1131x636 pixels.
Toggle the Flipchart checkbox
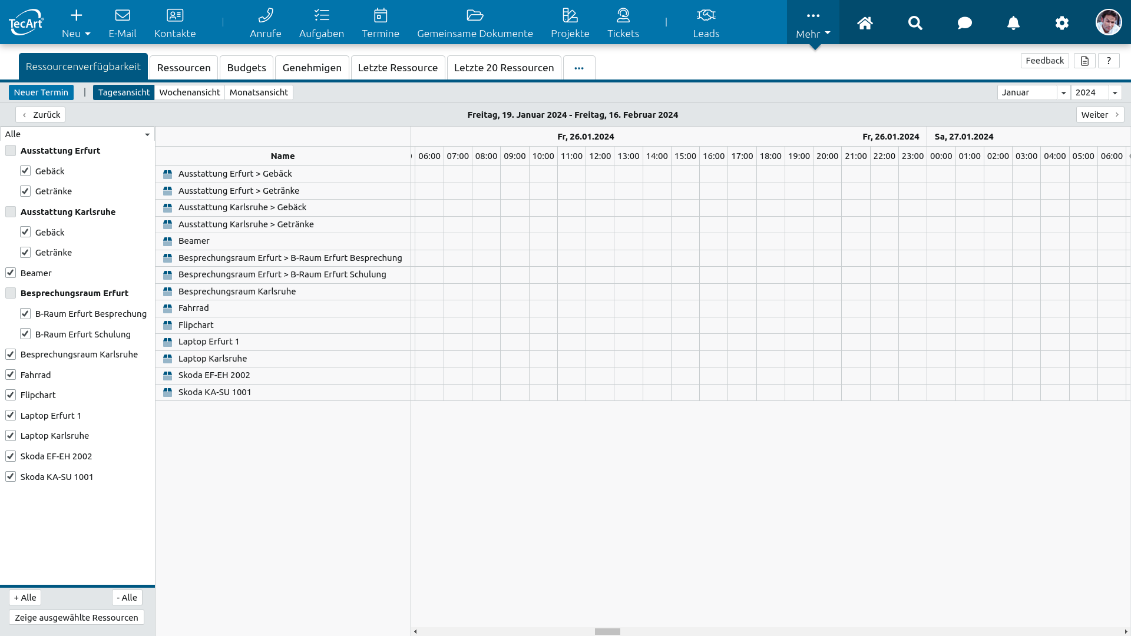(11, 395)
